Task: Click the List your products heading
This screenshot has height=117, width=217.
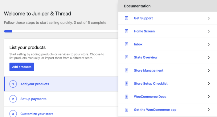Action: (x=27, y=48)
